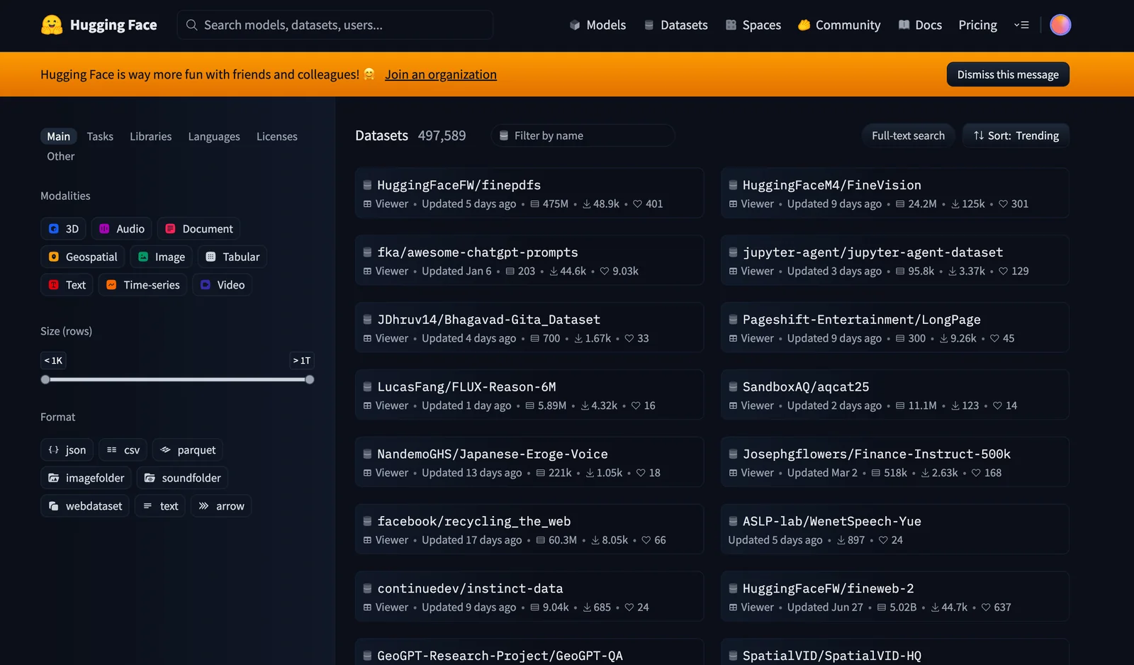1134x665 pixels.
Task: Click the Viewer icon on FineVision card
Action: (733, 204)
